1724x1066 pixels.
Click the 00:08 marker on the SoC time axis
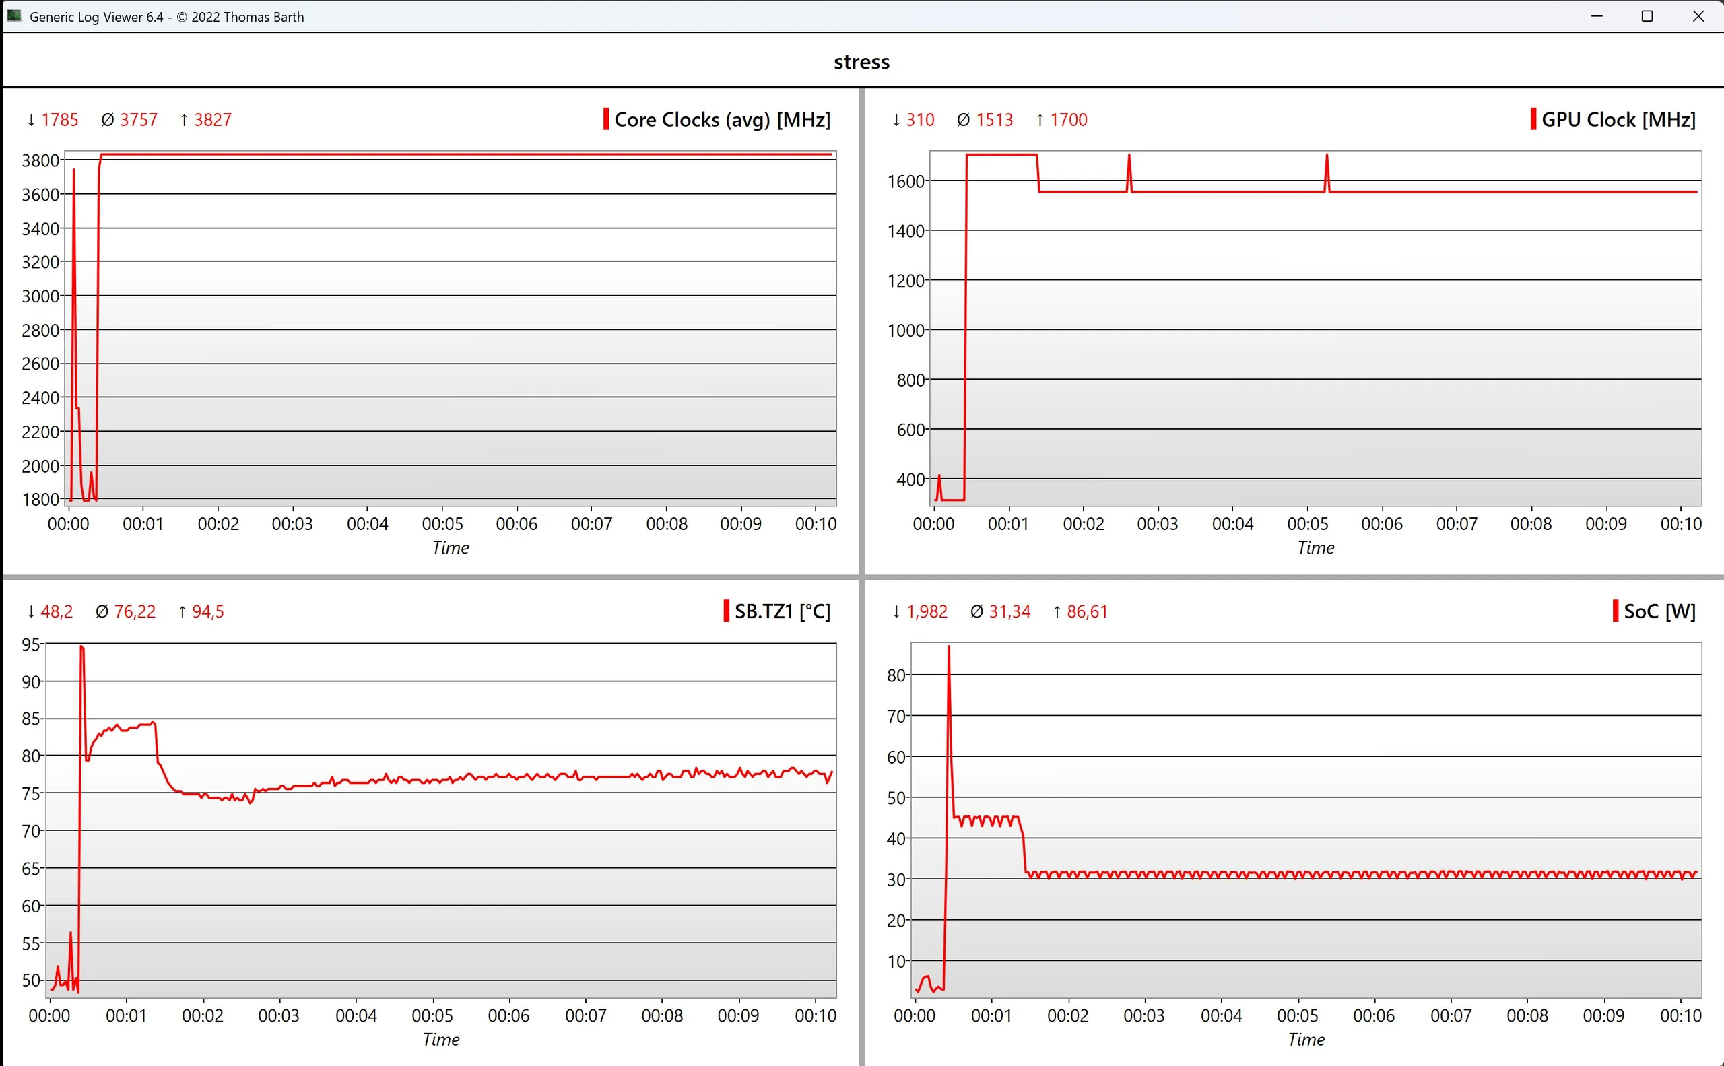click(1527, 1015)
